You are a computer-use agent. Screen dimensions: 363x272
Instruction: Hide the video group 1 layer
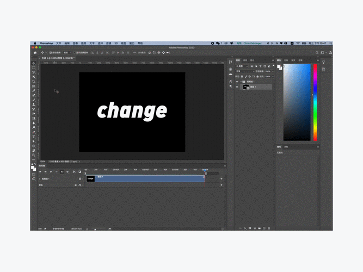(237, 82)
